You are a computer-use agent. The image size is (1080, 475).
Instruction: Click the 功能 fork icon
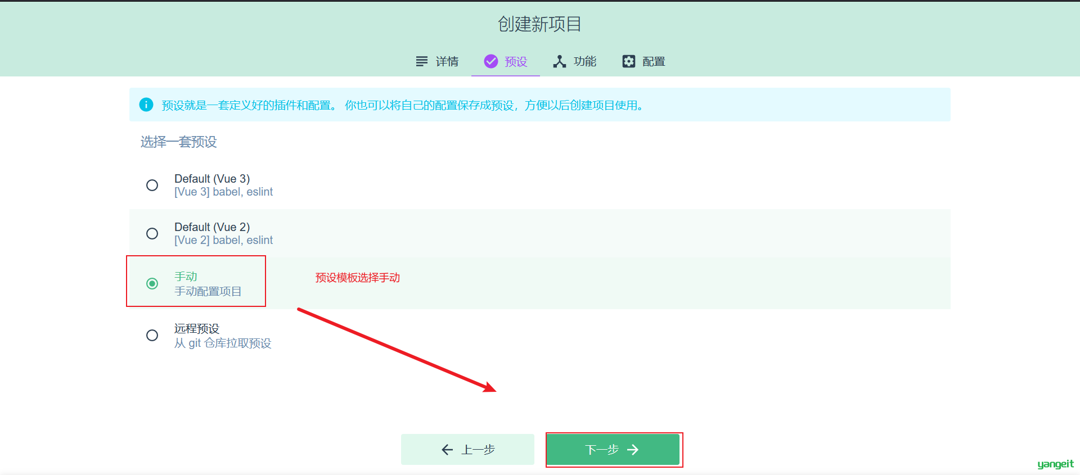pos(559,61)
